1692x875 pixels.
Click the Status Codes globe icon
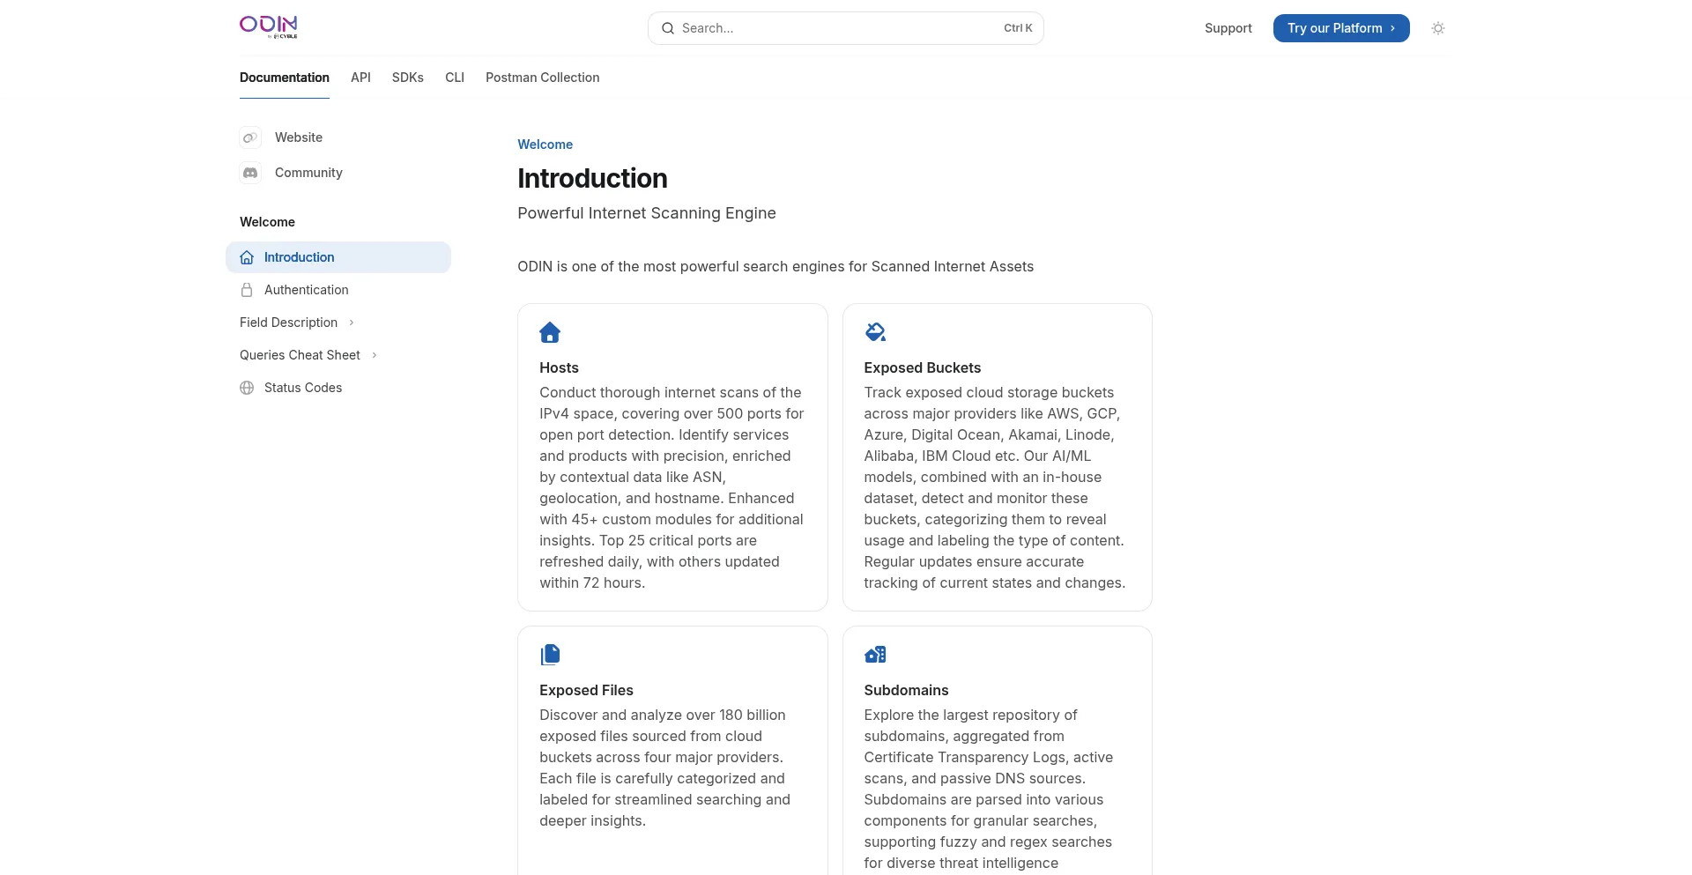pyautogui.click(x=247, y=388)
